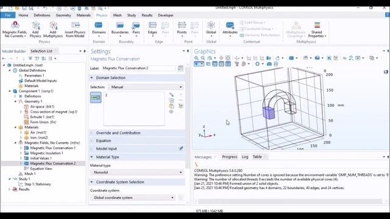This screenshot has width=390, height=219.
Task: Click Shared Properties ribbon icon
Action: (x=317, y=29)
